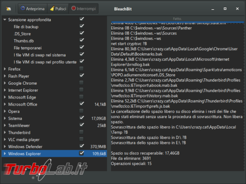Stop the operation with the Interrompi button
Screen dimensions: 246x184
click(x=84, y=9)
